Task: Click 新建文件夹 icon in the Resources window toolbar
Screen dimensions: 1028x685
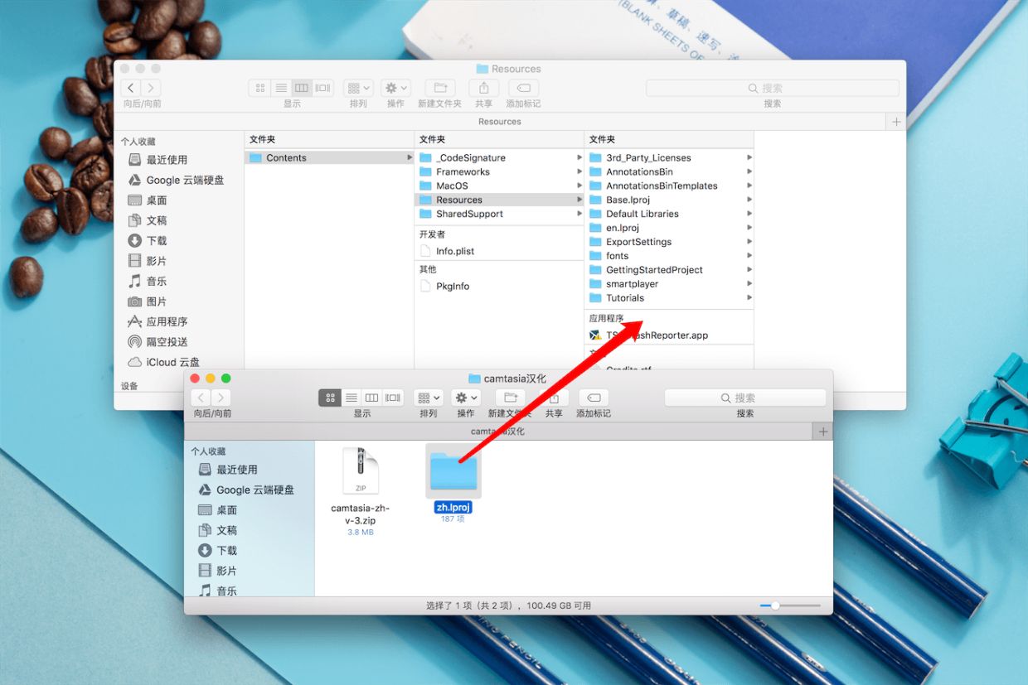Action: point(439,88)
